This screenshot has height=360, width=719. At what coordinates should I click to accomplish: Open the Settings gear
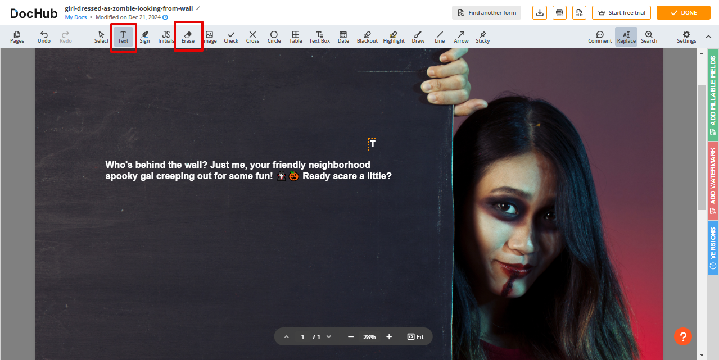(686, 37)
